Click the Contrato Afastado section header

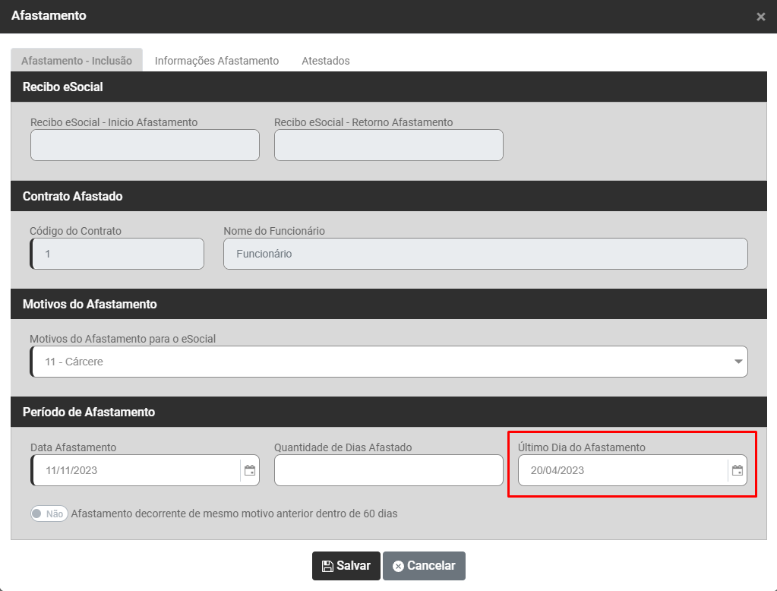click(x=389, y=196)
